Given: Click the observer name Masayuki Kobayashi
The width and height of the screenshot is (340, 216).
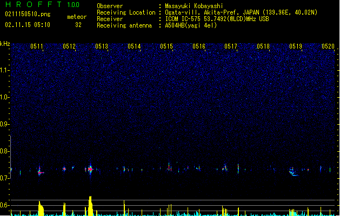Looking at the screenshot, I should pyautogui.click(x=194, y=6).
